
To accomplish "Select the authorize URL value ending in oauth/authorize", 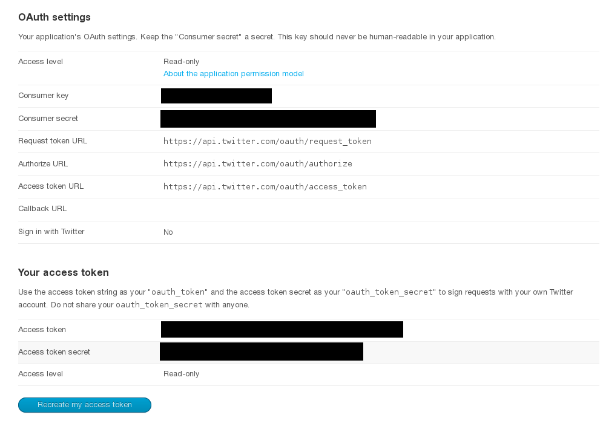I will 258,164.
